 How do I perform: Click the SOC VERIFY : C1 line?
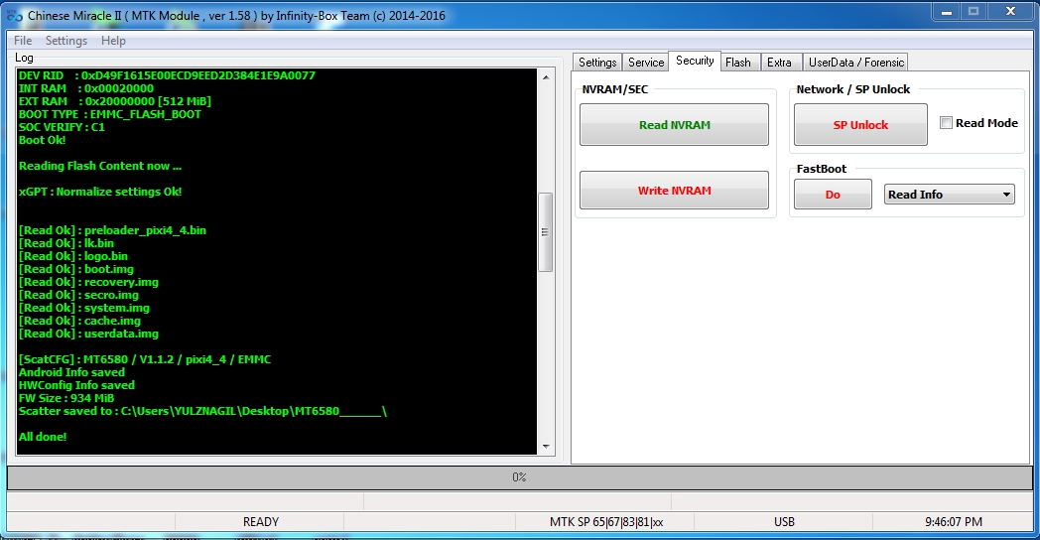62,127
